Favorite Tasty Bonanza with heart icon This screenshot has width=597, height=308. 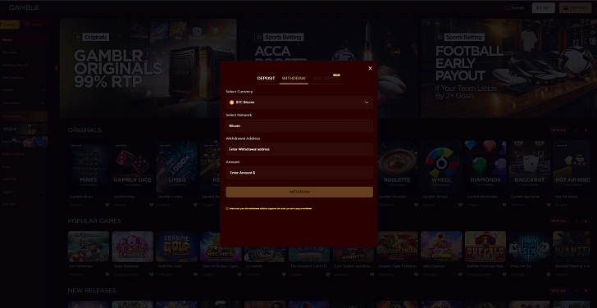click(x=152, y=274)
